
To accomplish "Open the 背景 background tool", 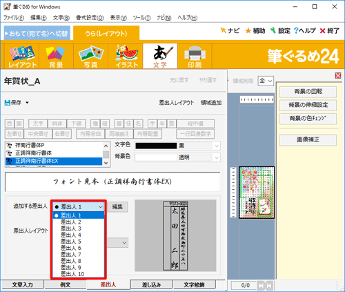I will coord(56,56).
